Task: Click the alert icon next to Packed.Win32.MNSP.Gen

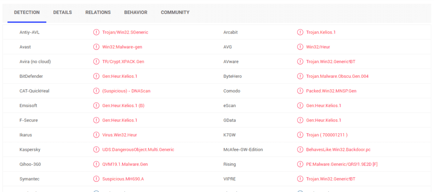Action: pos(300,91)
